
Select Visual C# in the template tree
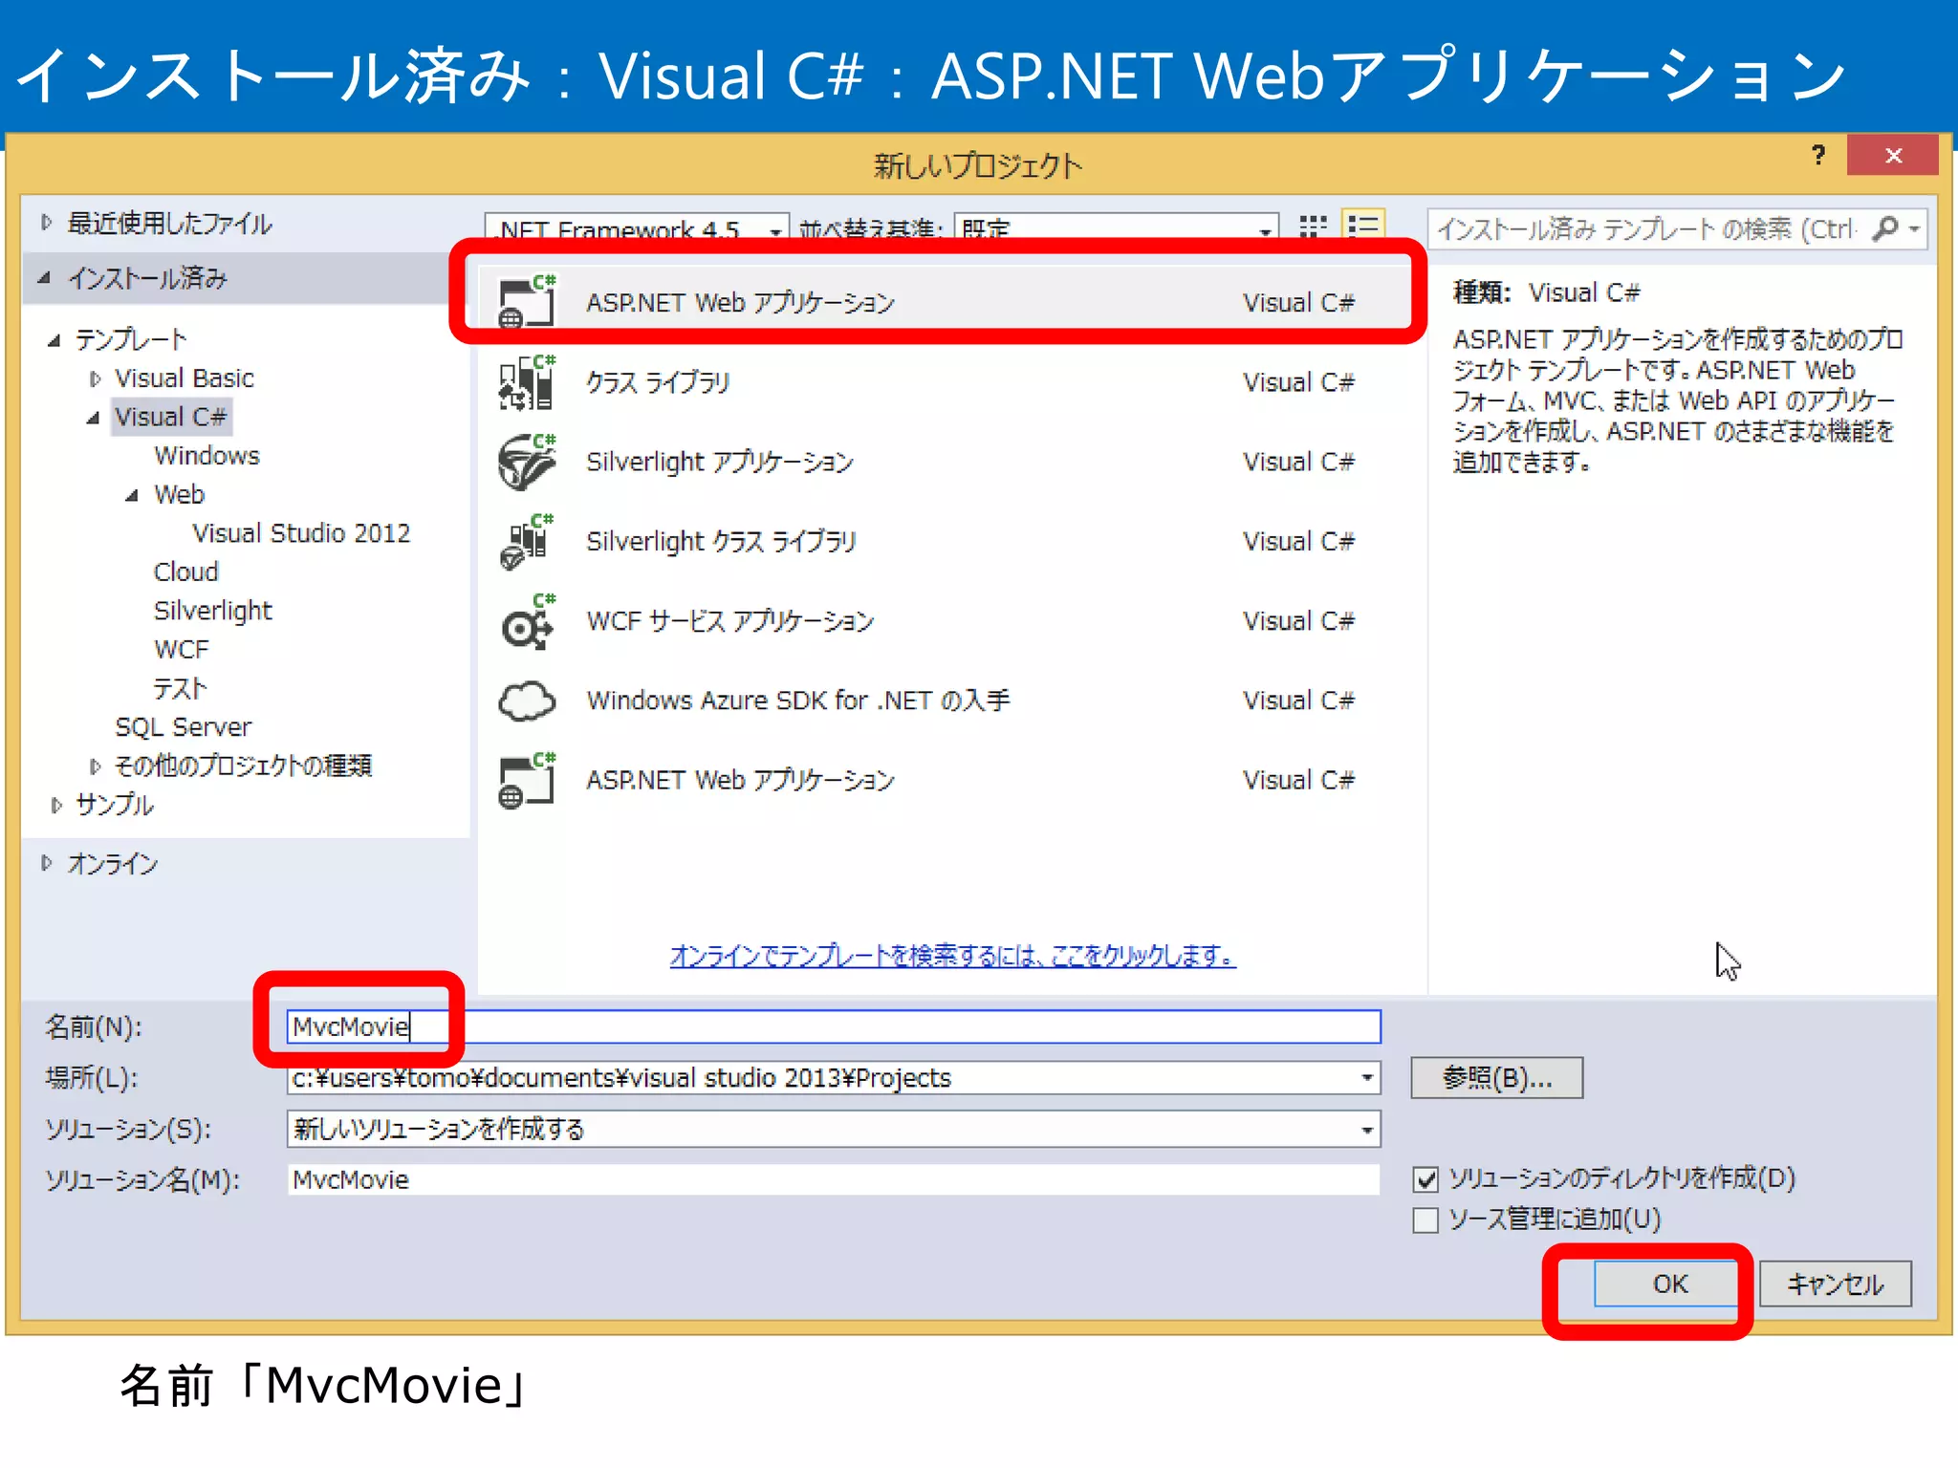click(x=170, y=417)
